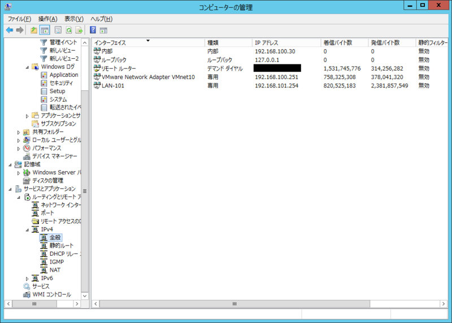Click the ループバック interface row icon
The width and height of the screenshot is (452, 323).
click(97, 60)
